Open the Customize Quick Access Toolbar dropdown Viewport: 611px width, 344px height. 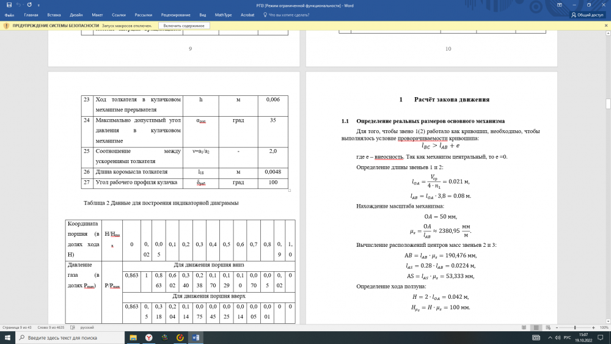point(38,5)
